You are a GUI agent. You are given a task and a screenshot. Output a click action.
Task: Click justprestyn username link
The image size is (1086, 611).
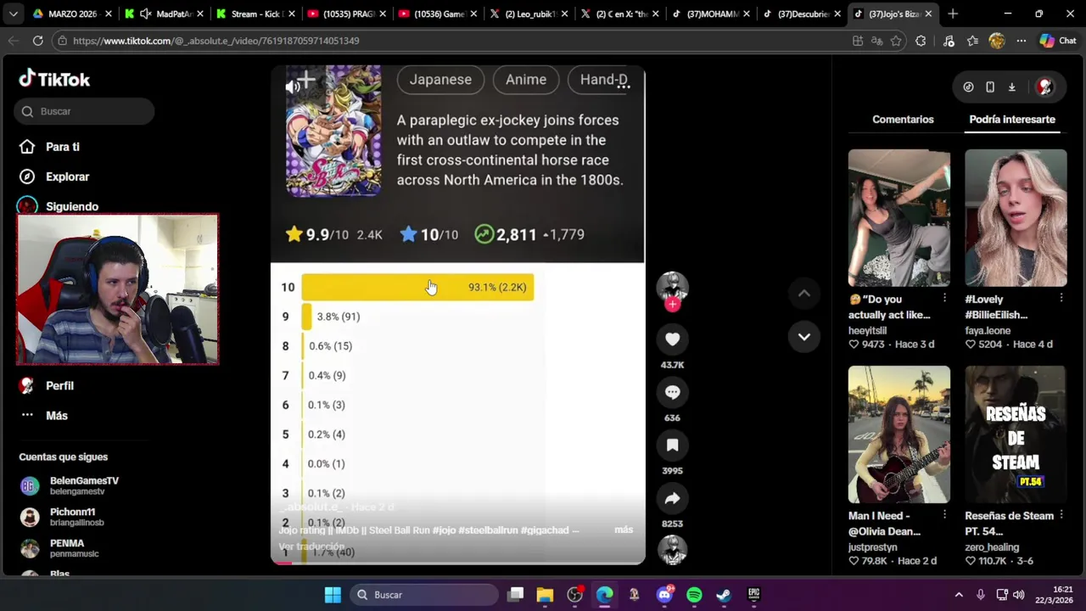click(x=872, y=547)
